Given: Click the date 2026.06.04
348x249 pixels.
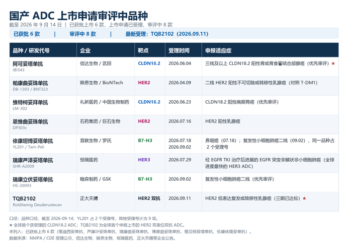Looking at the screenshot, I should tap(180, 63).
